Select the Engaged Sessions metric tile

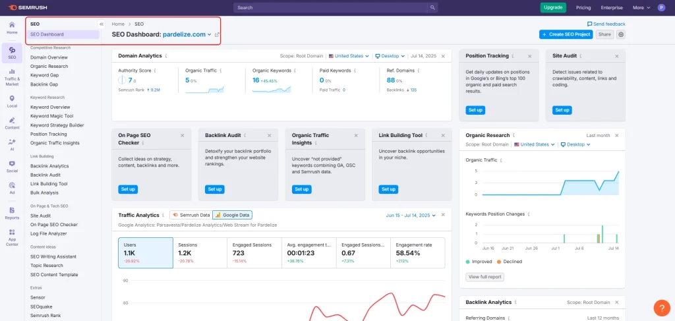254,253
